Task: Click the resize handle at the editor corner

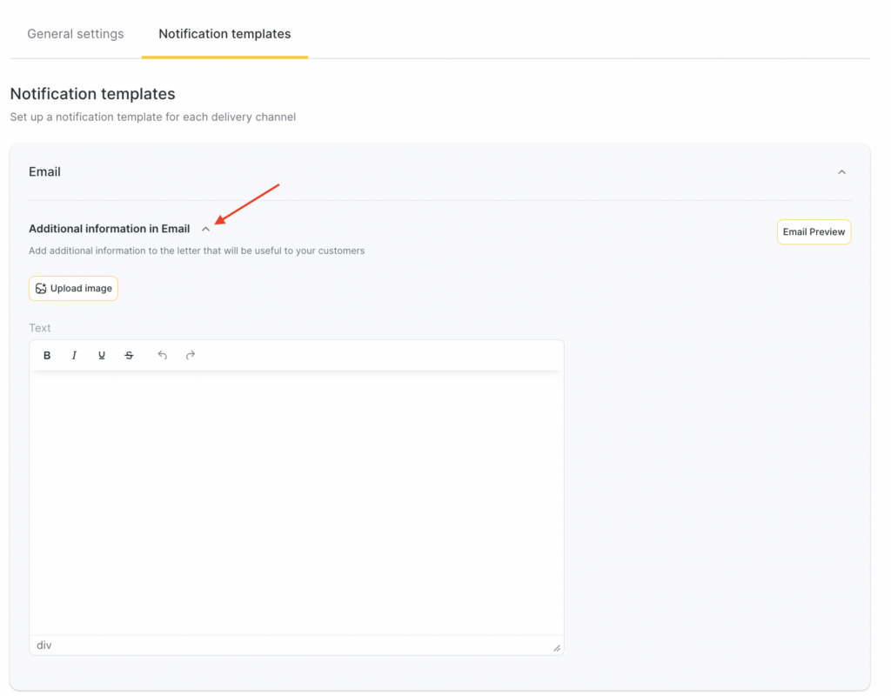Action: (557, 647)
